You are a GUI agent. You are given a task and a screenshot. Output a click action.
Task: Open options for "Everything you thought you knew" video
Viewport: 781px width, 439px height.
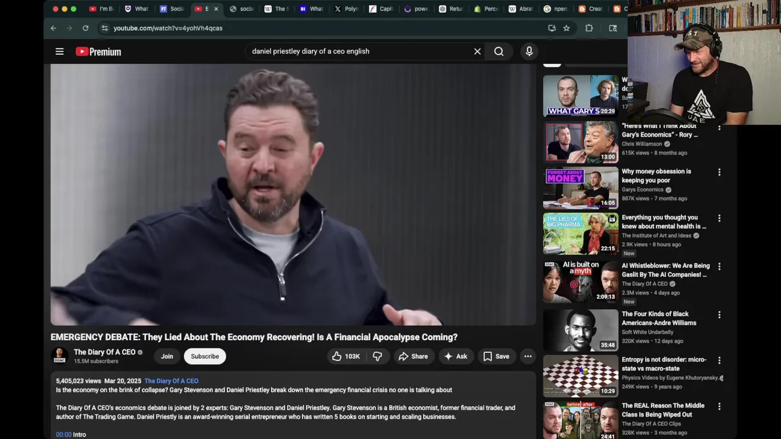tap(719, 218)
